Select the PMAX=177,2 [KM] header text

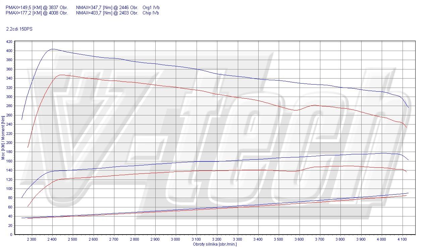click(37, 13)
